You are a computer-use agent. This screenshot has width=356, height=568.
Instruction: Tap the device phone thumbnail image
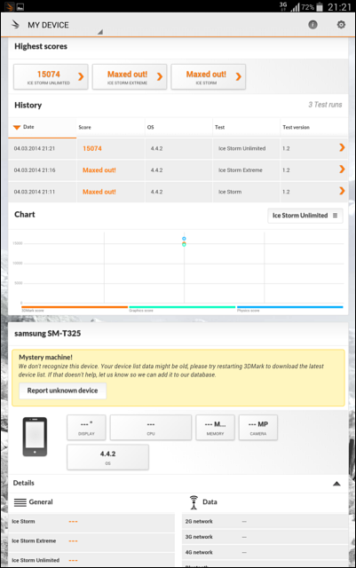coord(35,437)
